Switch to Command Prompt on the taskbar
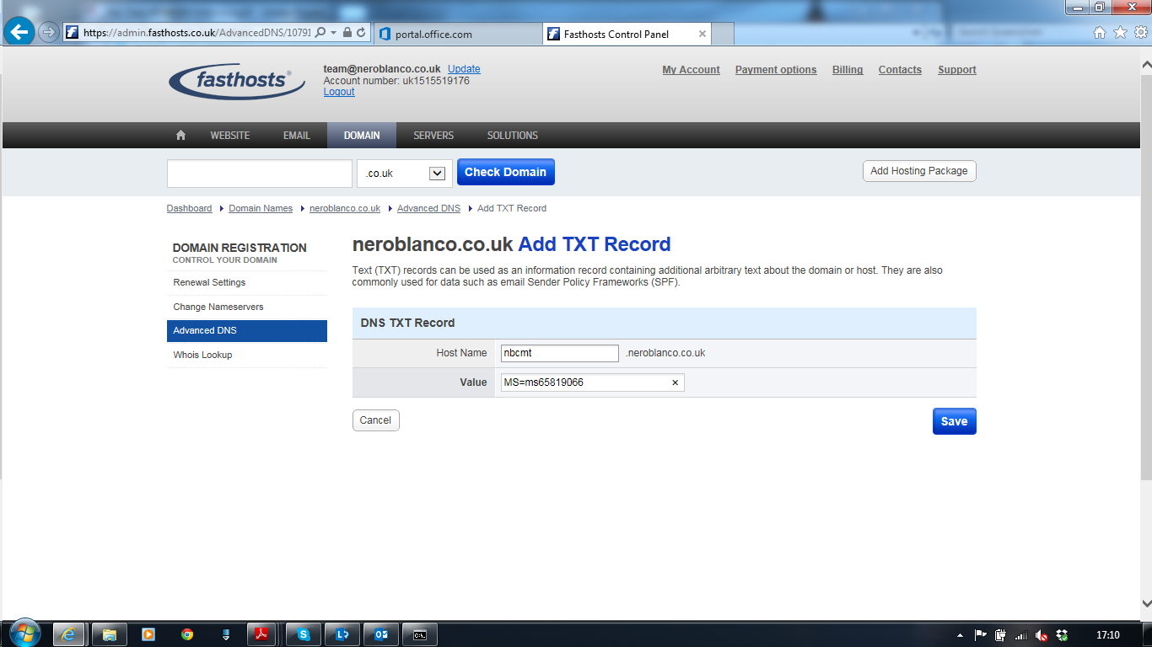Image resolution: width=1152 pixels, height=647 pixels. tap(420, 634)
